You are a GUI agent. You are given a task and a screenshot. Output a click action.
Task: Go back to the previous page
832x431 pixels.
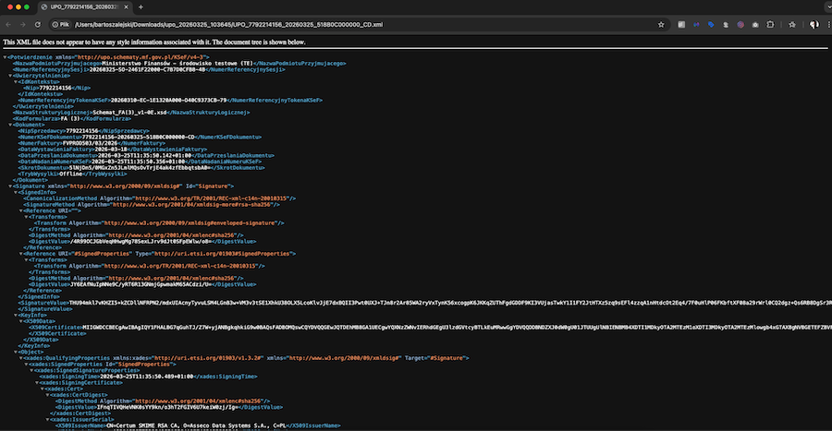[x=10, y=23]
